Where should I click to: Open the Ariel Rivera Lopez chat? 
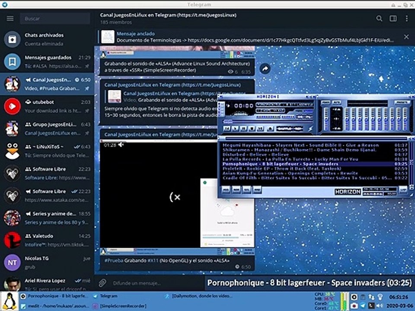(47, 283)
